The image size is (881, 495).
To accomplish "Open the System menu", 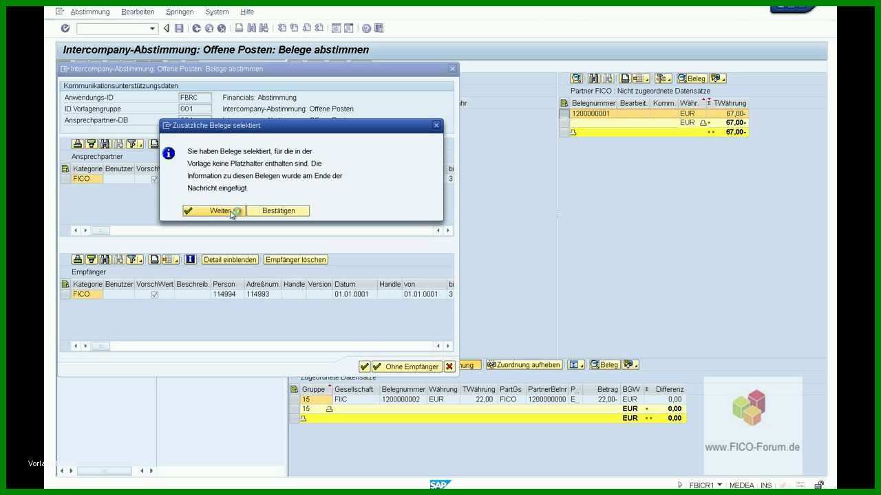I will tap(217, 12).
